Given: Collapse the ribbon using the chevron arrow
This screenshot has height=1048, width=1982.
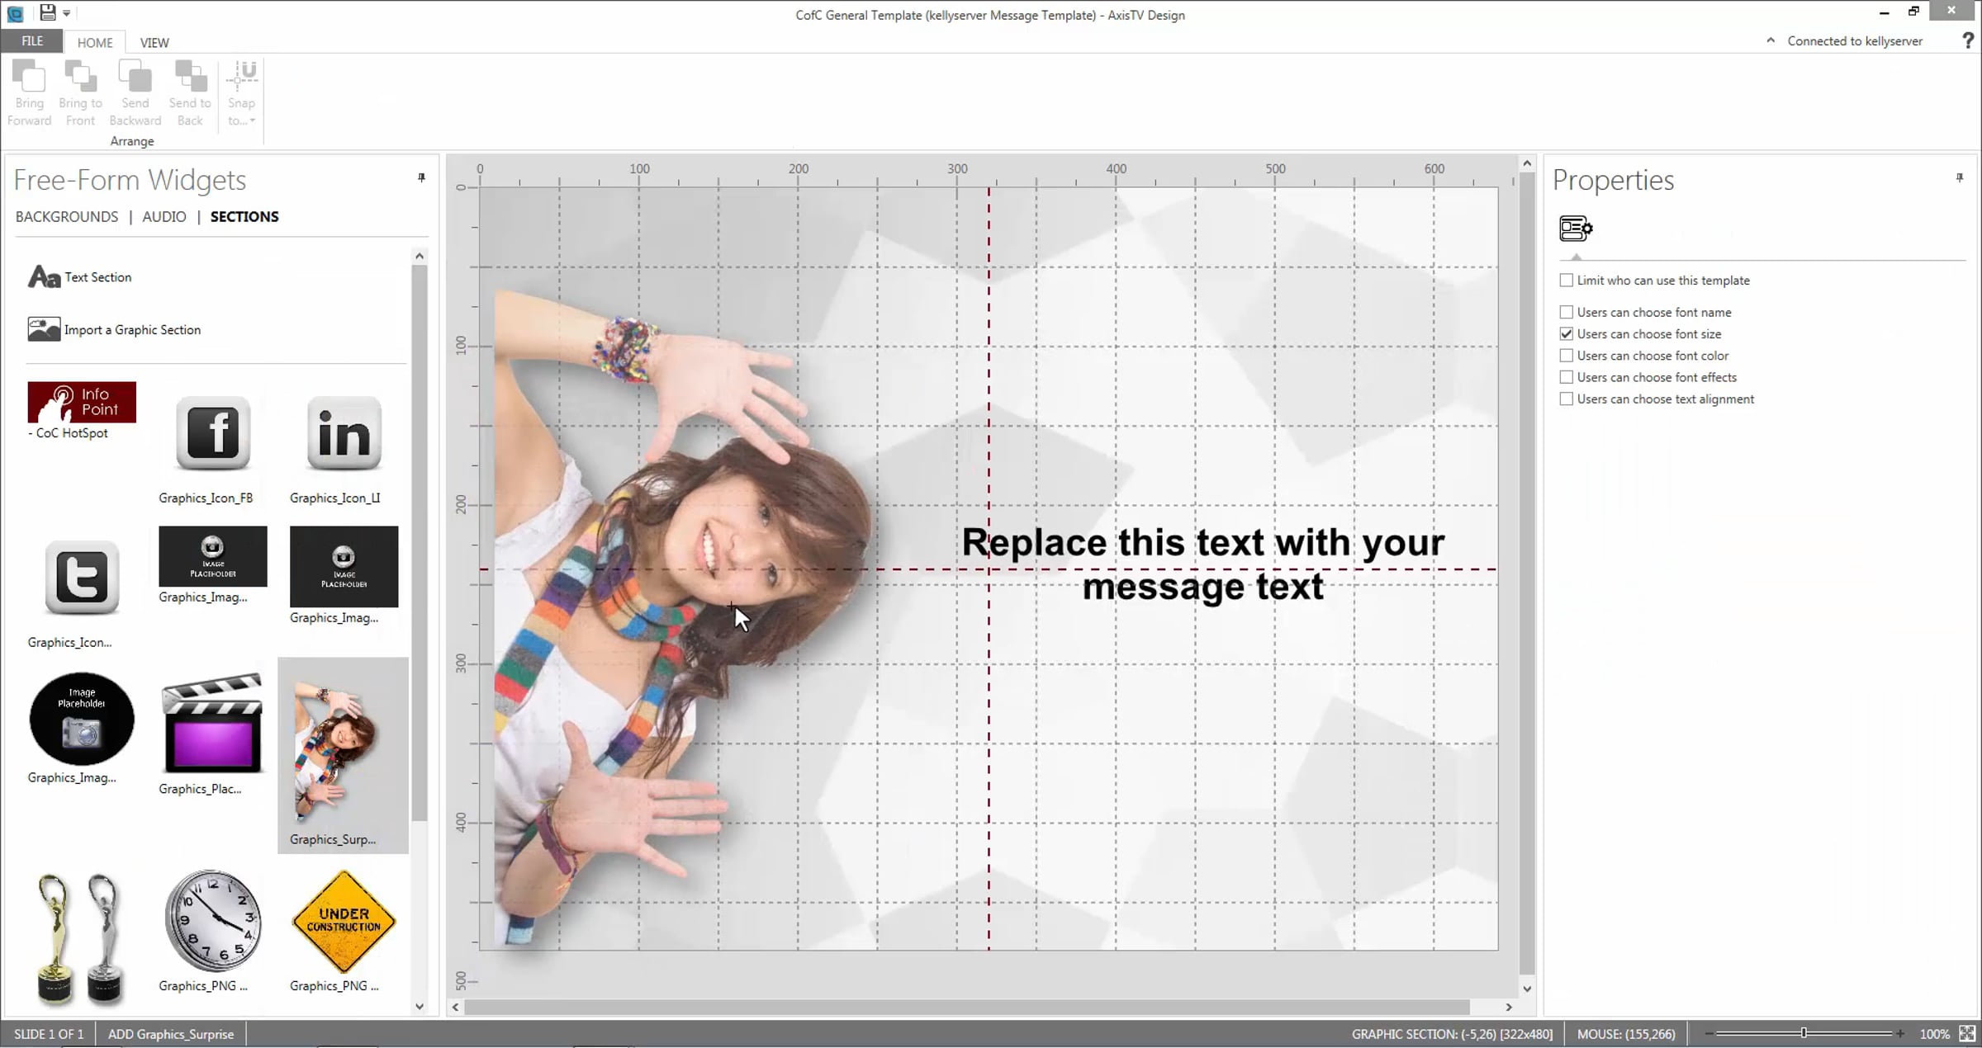Looking at the screenshot, I should pyautogui.click(x=1770, y=40).
